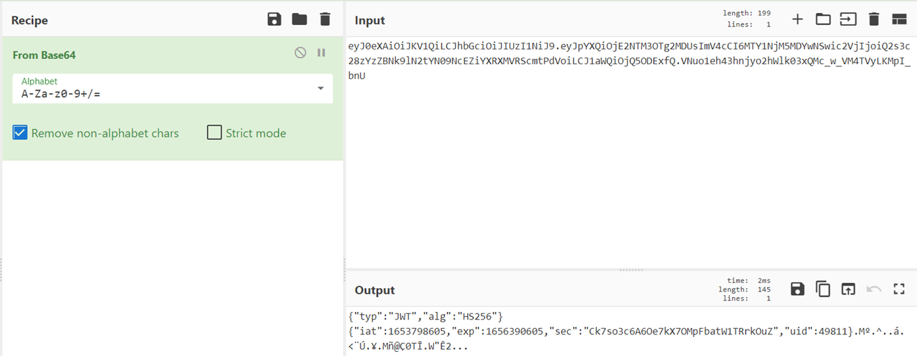This screenshot has height=356, width=917.
Task: Clear the input and output
Action: point(874,19)
